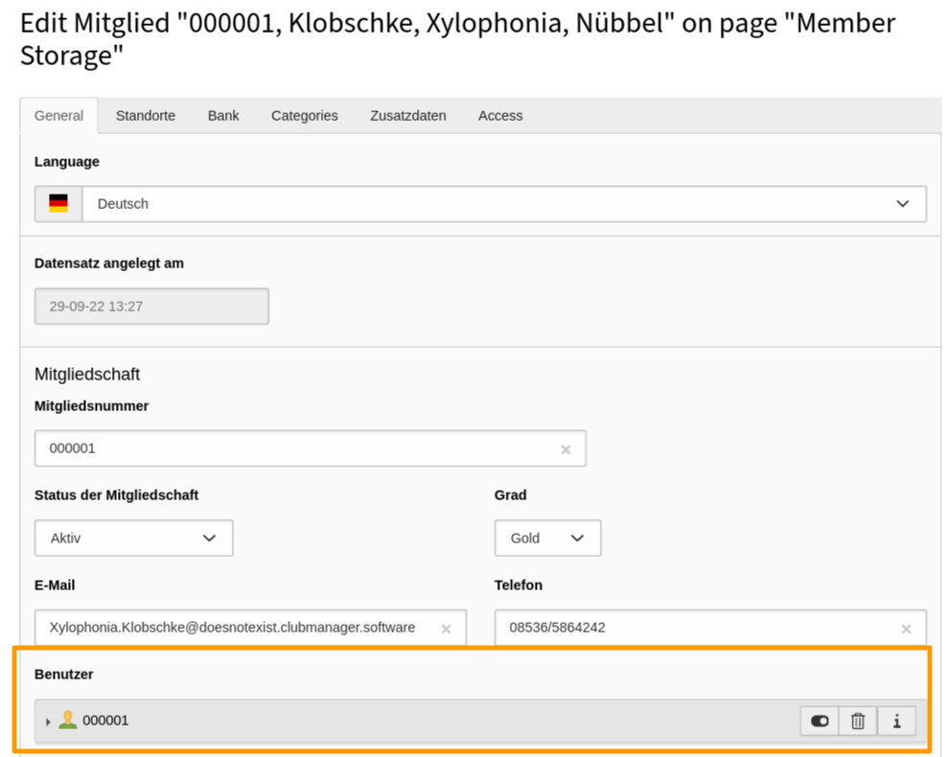The width and height of the screenshot is (946, 757).
Task: Open the Grad dropdown set to Gold
Action: [x=547, y=538]
